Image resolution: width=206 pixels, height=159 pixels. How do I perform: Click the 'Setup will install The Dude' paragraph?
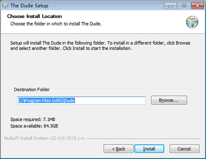tap(100, 46)
